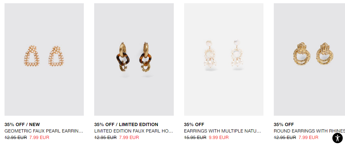345x149 pixels.
Task: Open the geometric faux pearl earrings photo
Action: pos(44,59)
